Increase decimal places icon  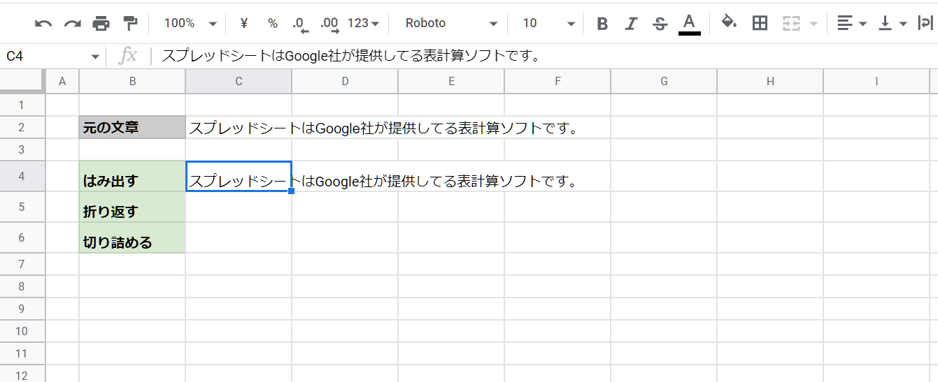point(329,24)
